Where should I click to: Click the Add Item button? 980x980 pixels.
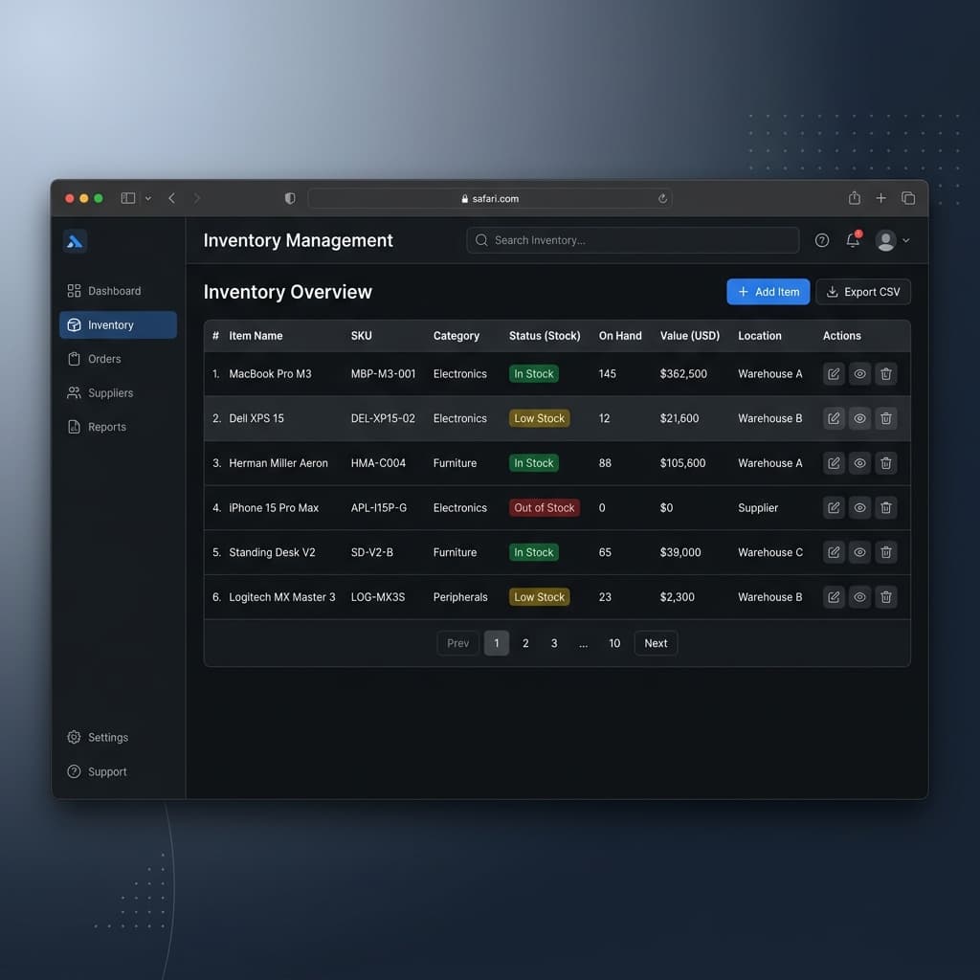tap(768, 292)
